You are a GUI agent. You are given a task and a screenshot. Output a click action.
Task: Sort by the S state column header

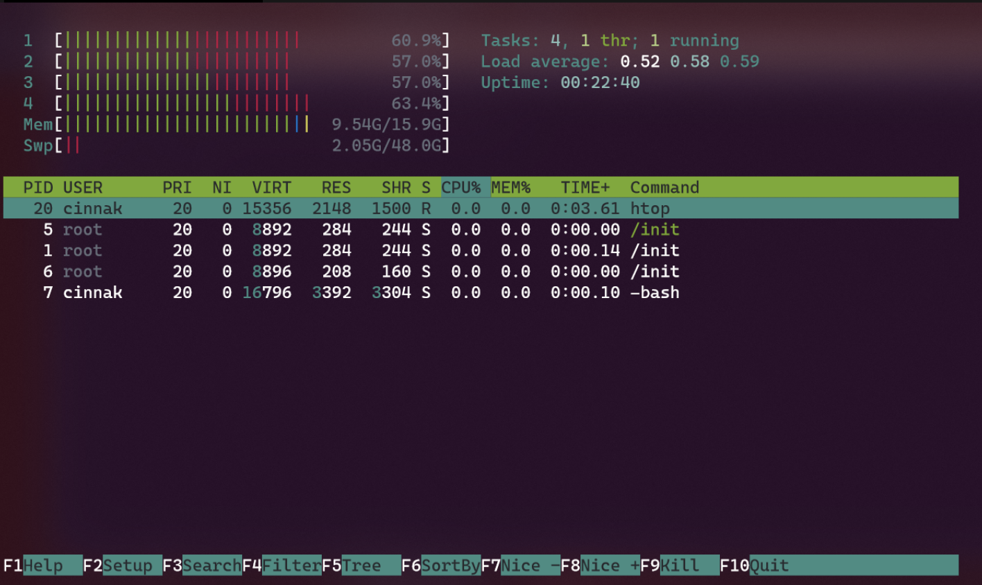[426, 187]
